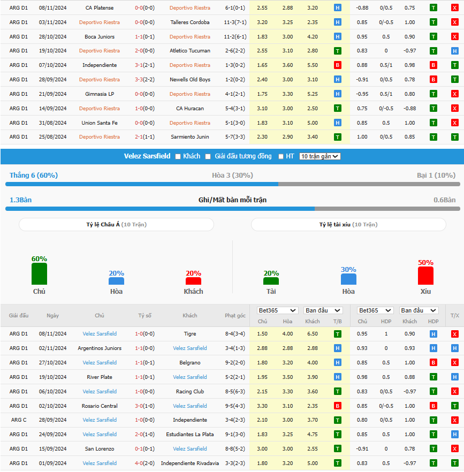Click red X badge in San Lorenzo row
Screen dimensions: 464x472
(455, 449)
